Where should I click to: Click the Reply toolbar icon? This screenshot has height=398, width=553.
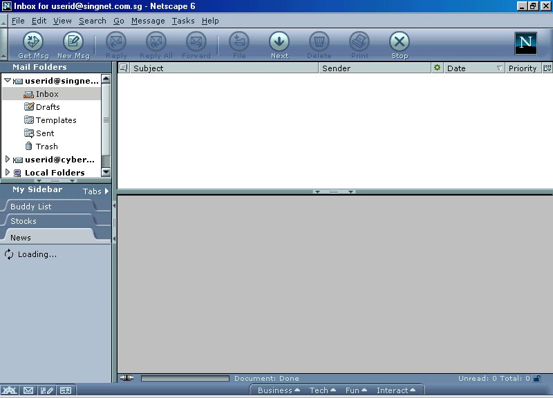tap(116, 41)
